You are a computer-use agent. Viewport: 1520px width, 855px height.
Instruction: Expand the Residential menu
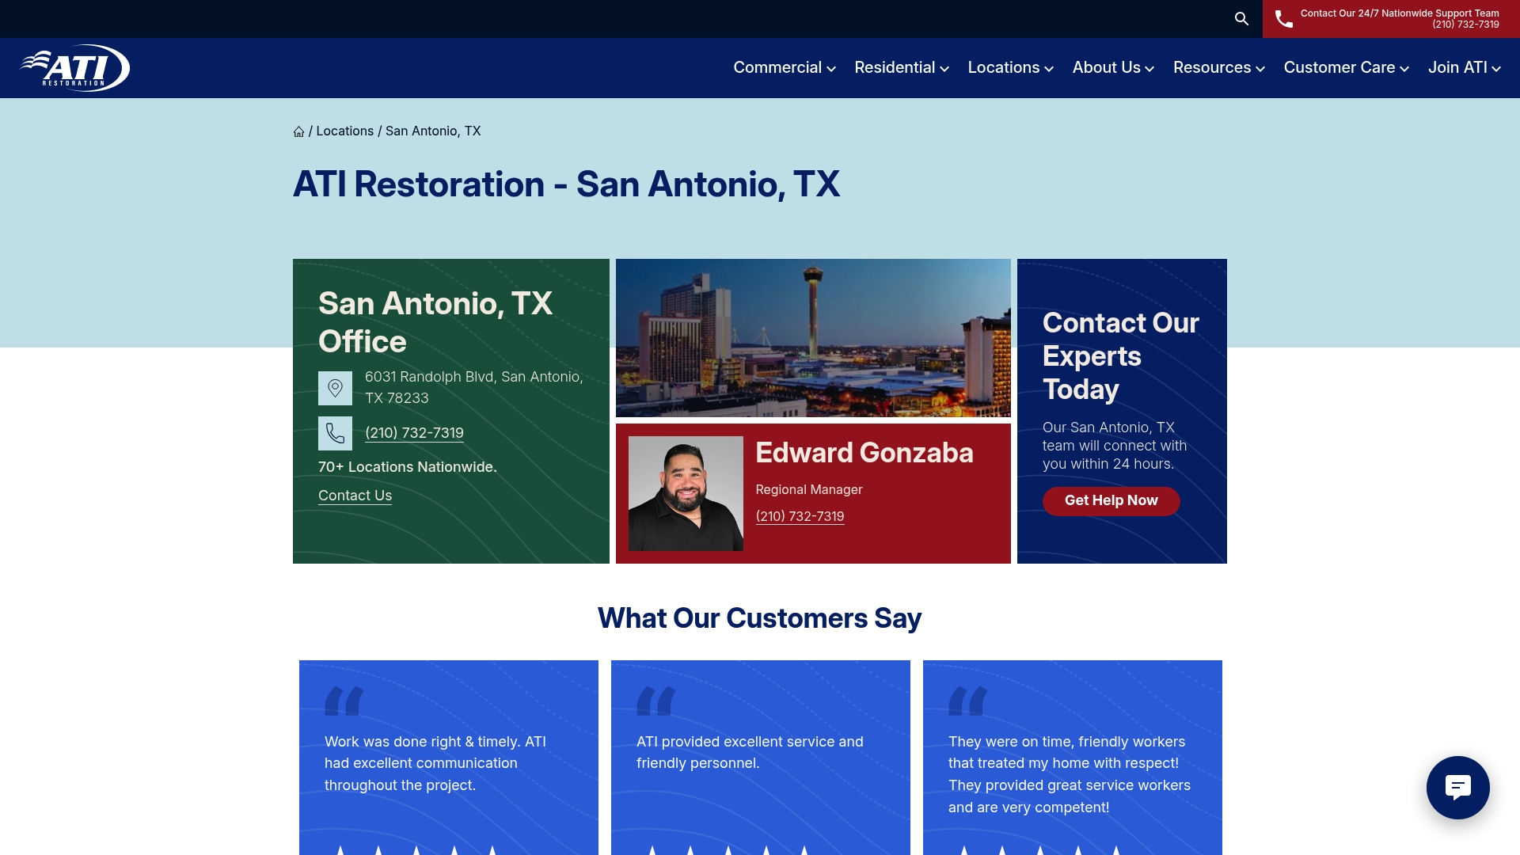coord(902,68)
